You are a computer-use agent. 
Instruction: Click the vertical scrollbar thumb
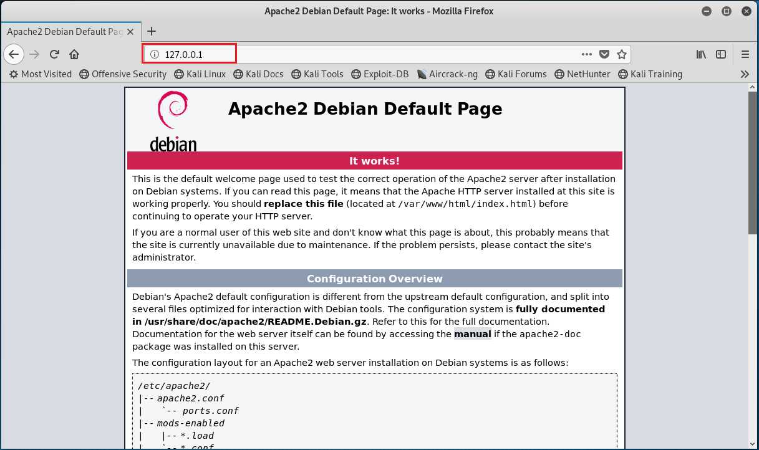[x=753, y=163]
